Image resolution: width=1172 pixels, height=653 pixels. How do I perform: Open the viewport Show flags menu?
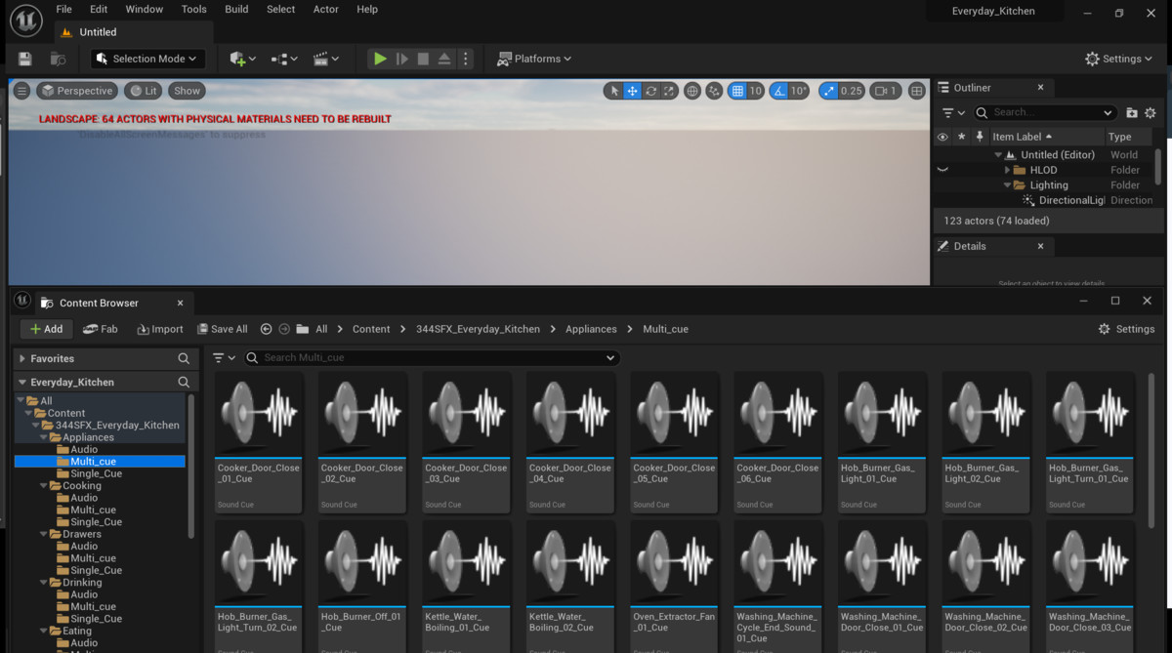pyautogui.click(x=187, y=91)
